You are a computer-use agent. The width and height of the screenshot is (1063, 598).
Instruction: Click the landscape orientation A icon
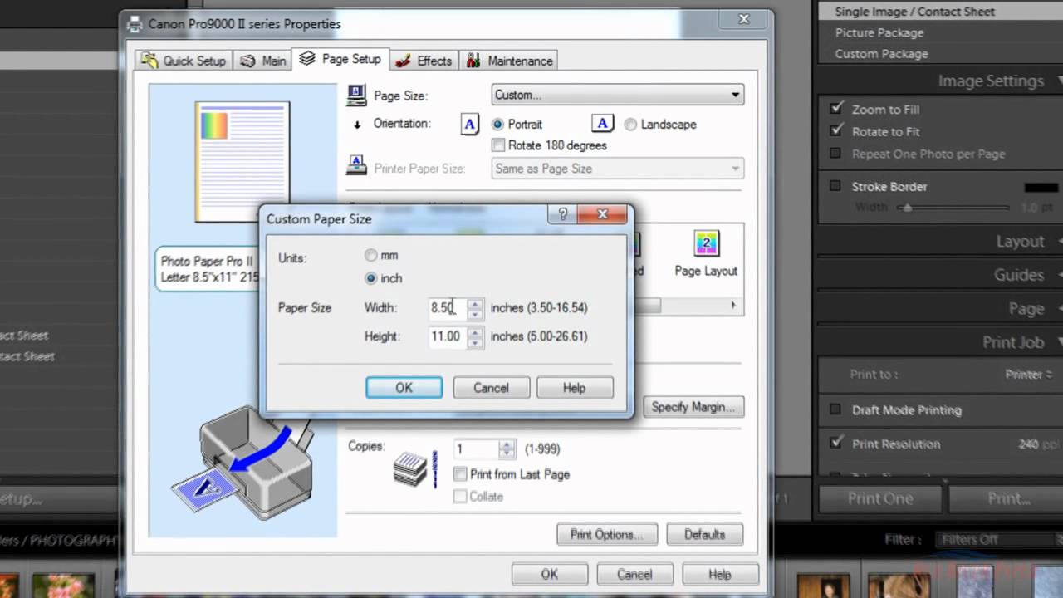602,124
